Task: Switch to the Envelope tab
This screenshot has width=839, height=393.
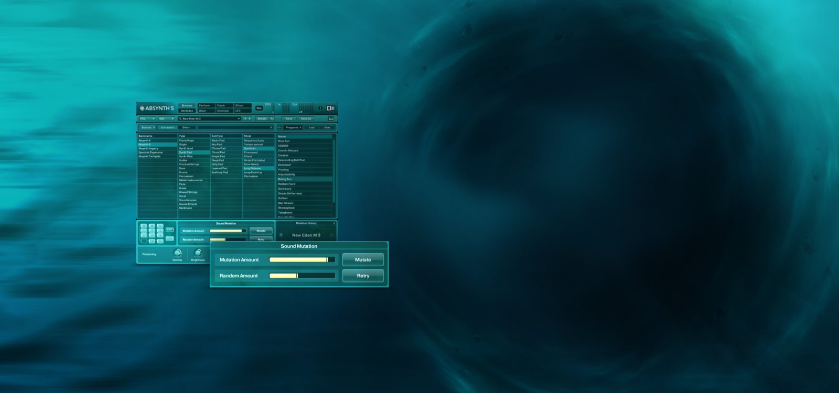Action: (x=223, y=111)
